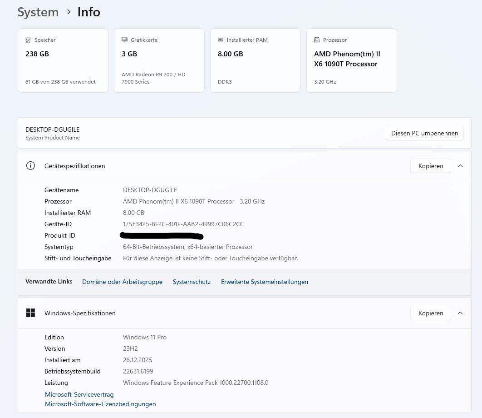Click the Speicher disk icon
The image size is (482, 418).
click(x=28, y=40)
